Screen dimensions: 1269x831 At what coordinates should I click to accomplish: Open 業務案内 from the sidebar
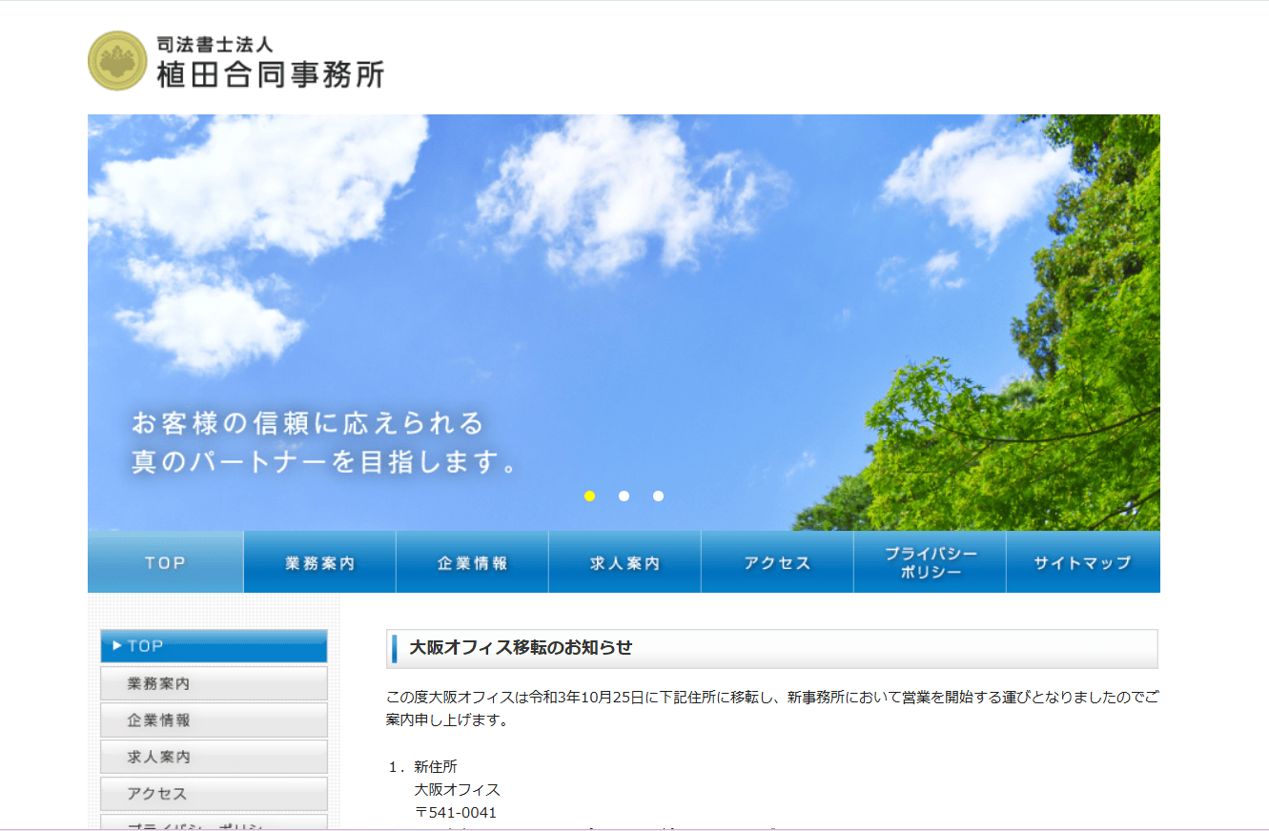[x=213, y=682]
